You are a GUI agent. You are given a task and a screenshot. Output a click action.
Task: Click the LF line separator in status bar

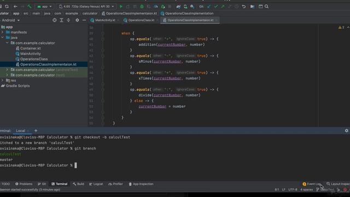point(283,190)
